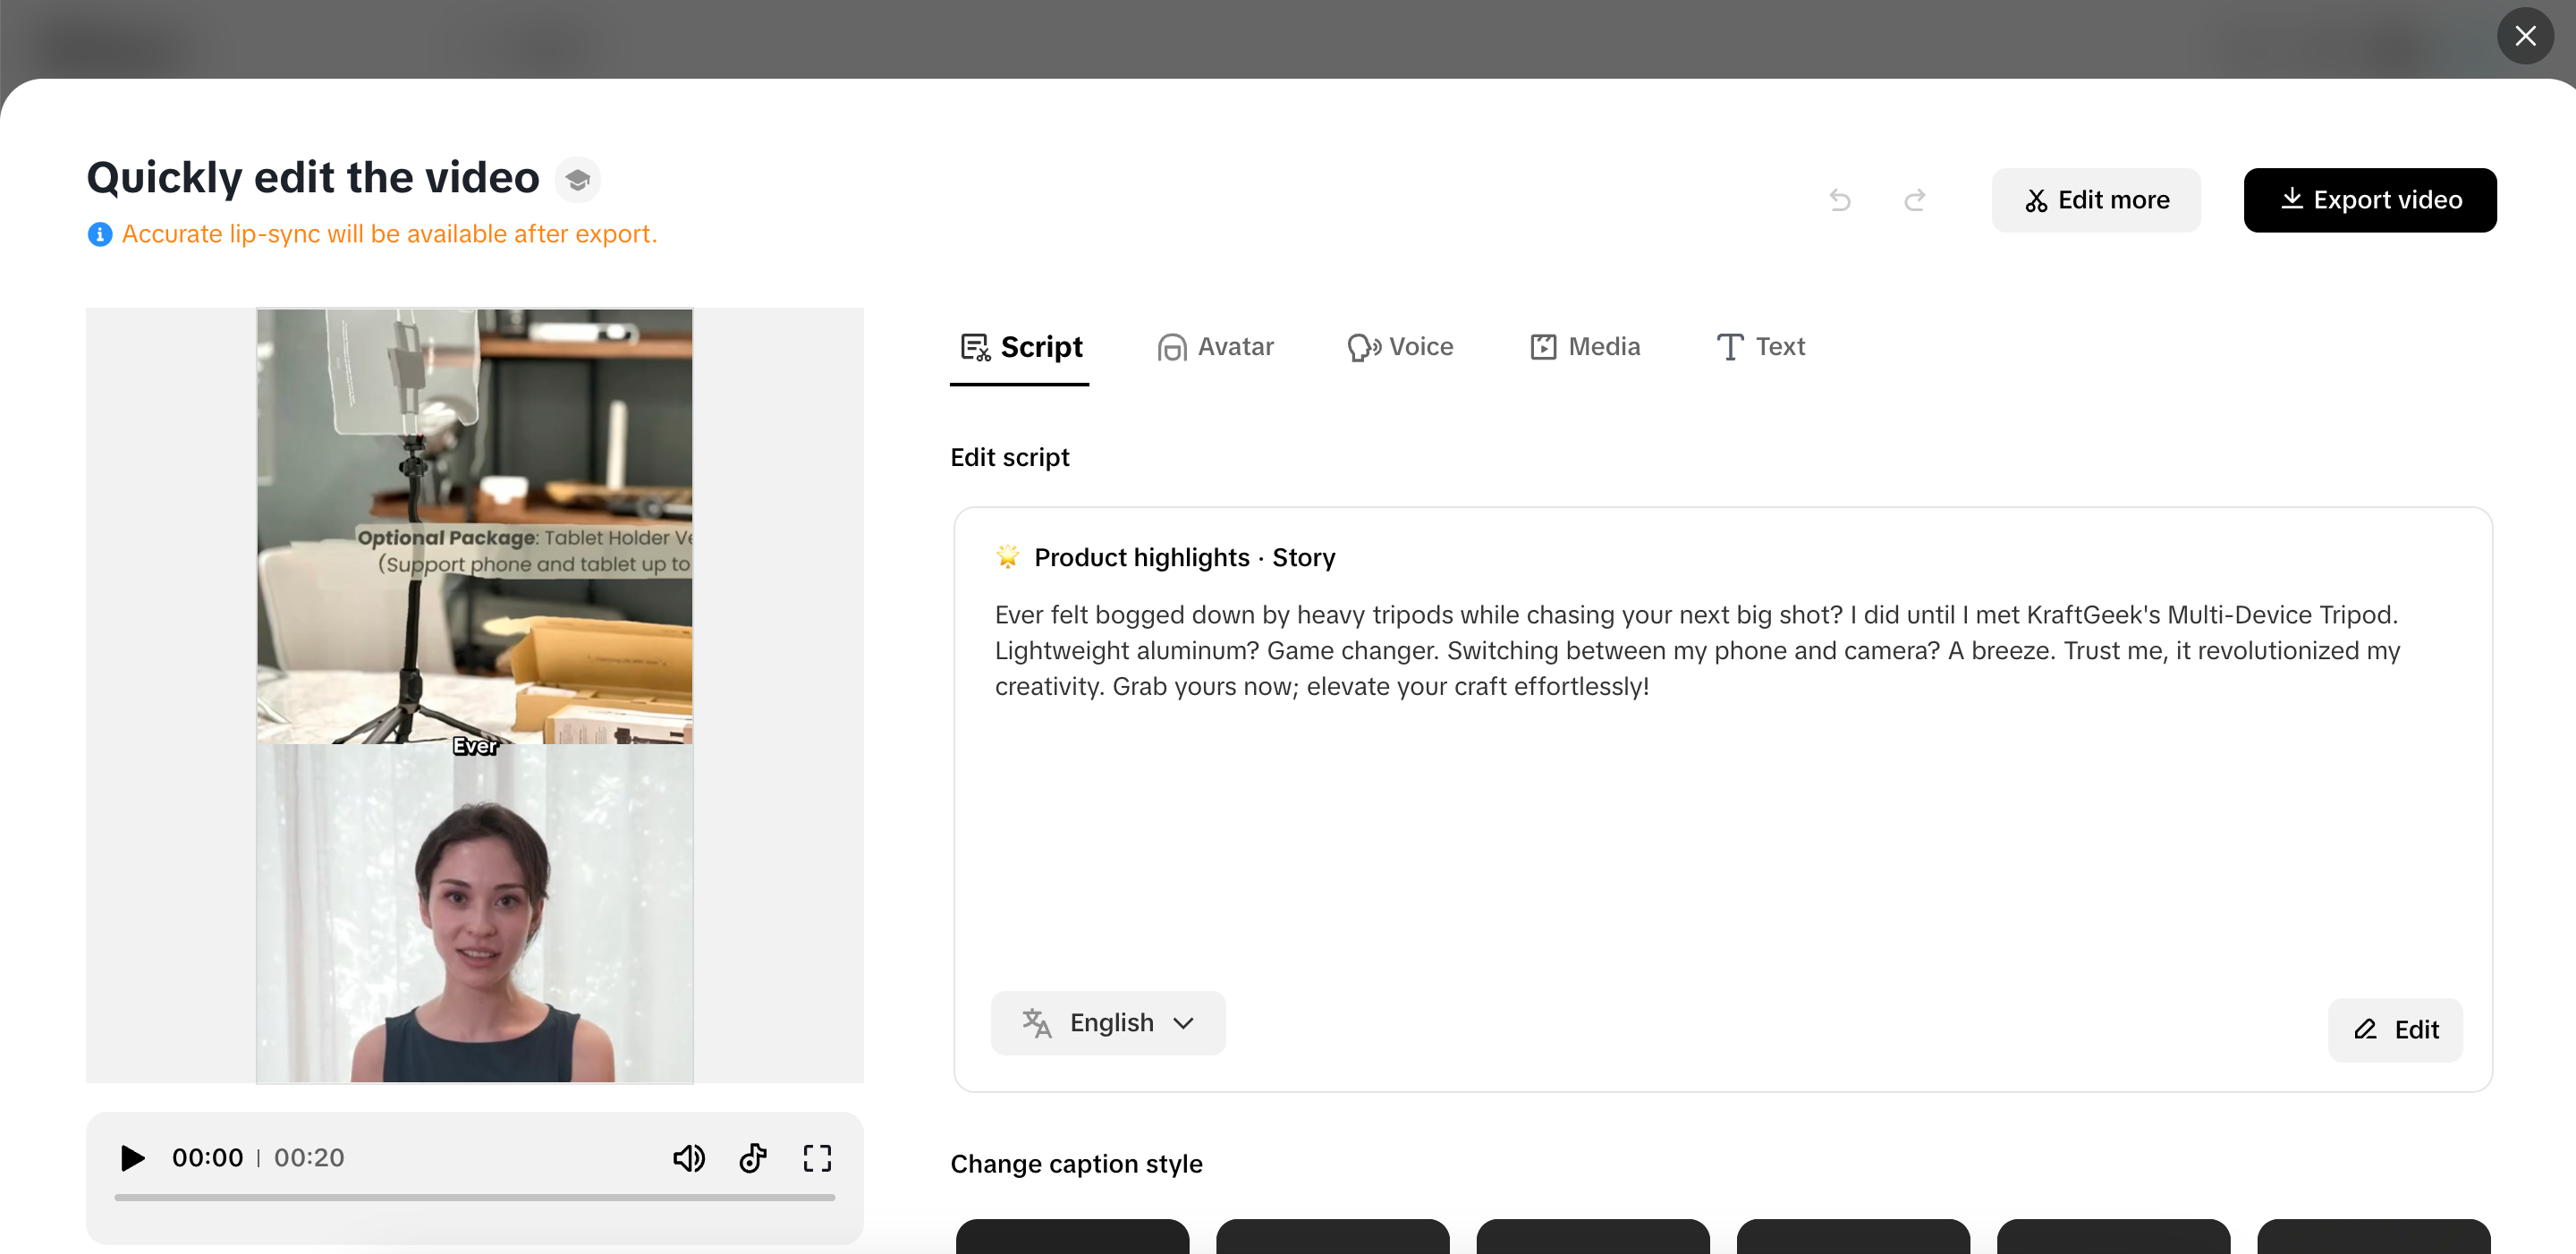Click the video progress bar
This screenshot has width=2576, height=1254.
tap(474, 1197)
